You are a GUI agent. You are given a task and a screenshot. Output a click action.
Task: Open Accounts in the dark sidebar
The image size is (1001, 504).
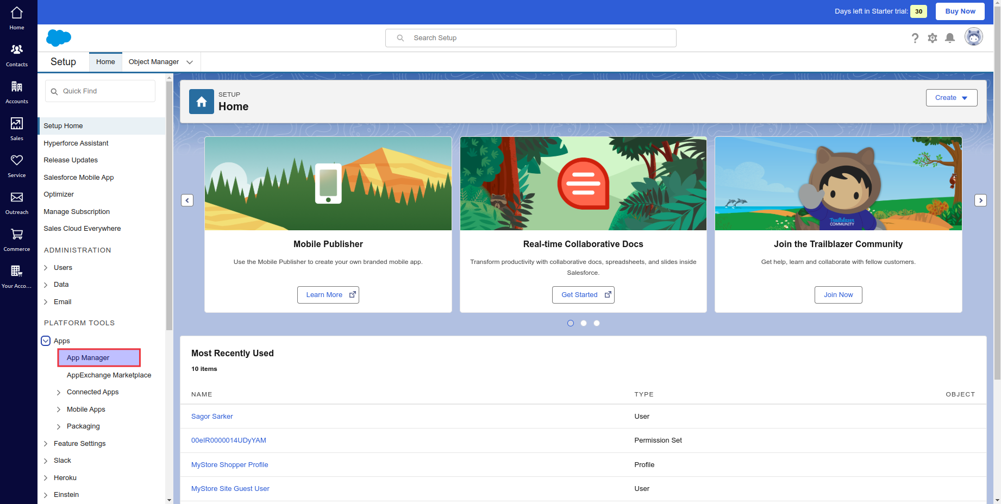[x=17, y=92]
